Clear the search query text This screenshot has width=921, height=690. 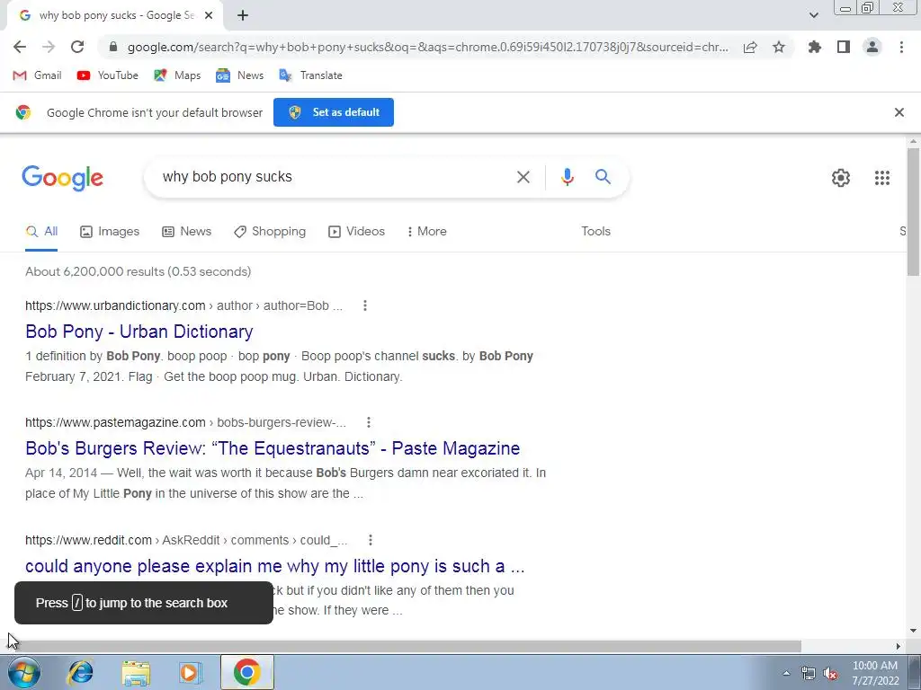523,177
